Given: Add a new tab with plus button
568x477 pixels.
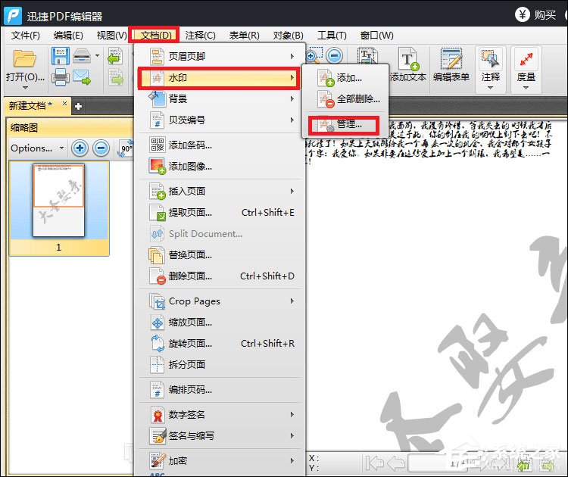Looking at the screenshot, I should pyautogui.click(x=78, y=107).
